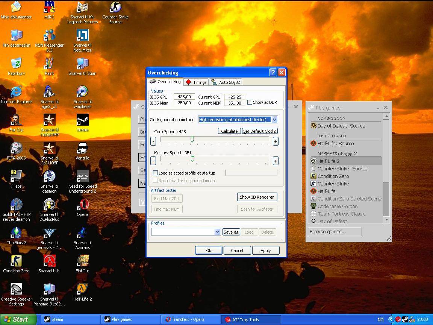433x325 pixels.
Task: Click Cancel in Overclocking dialog
Action: (237, 251)
